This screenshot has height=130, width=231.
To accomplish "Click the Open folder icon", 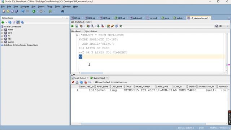I will pyautogui.click(x=8, y=11).
